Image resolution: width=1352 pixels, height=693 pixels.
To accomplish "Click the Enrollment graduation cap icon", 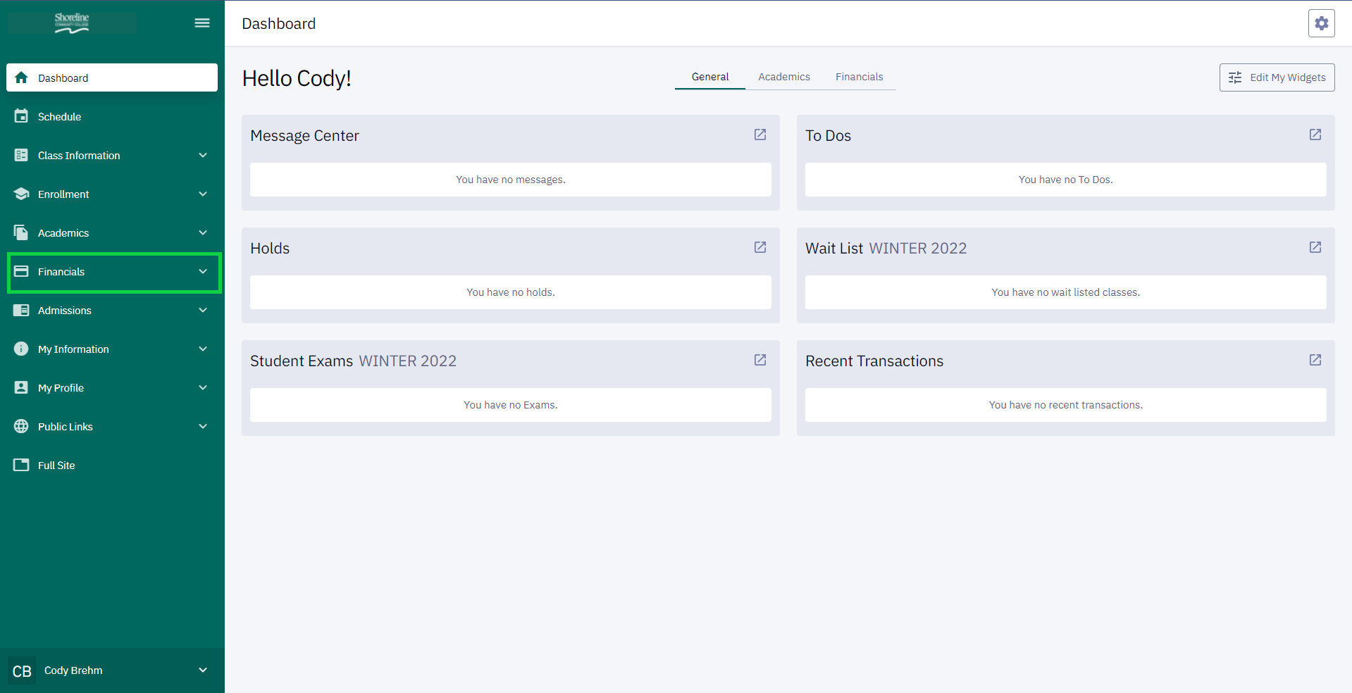I will pos(21,194).
